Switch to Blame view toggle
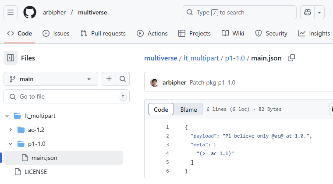 [x=188, y=109]
